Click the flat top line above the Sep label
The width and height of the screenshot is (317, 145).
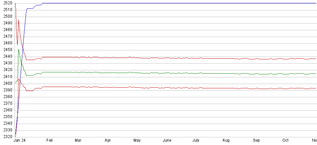[256, 3]
